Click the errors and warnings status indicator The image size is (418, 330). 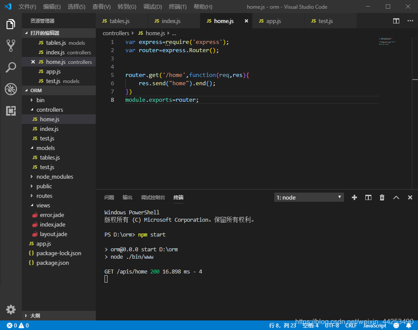click(18, 325)
